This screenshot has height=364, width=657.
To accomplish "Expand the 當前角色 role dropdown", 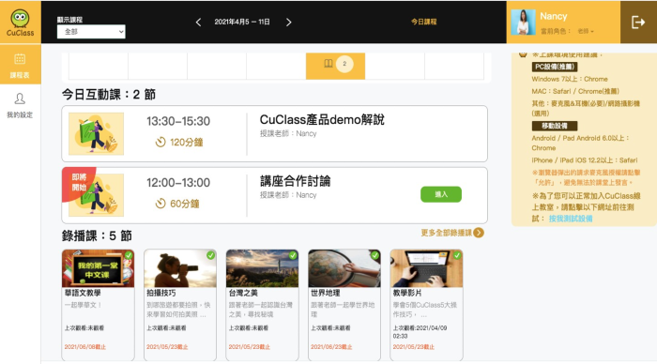I will pyautogui.click(x=586, y=31).
